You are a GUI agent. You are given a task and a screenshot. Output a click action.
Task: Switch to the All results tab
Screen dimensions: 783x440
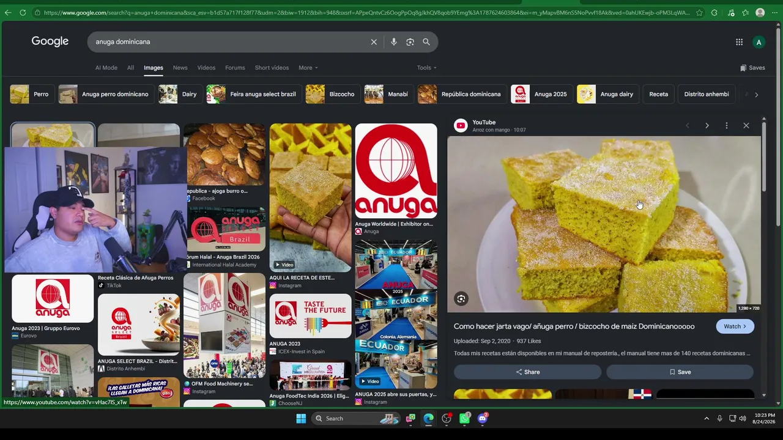tap(130, 68)
